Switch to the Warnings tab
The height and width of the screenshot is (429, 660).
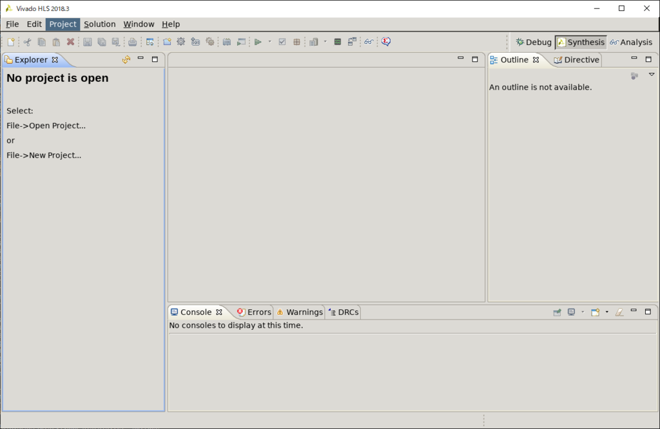(x=300, y=312)
